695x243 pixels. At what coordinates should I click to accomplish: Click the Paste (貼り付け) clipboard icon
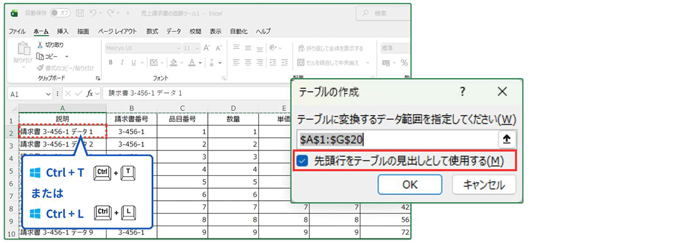23,49
